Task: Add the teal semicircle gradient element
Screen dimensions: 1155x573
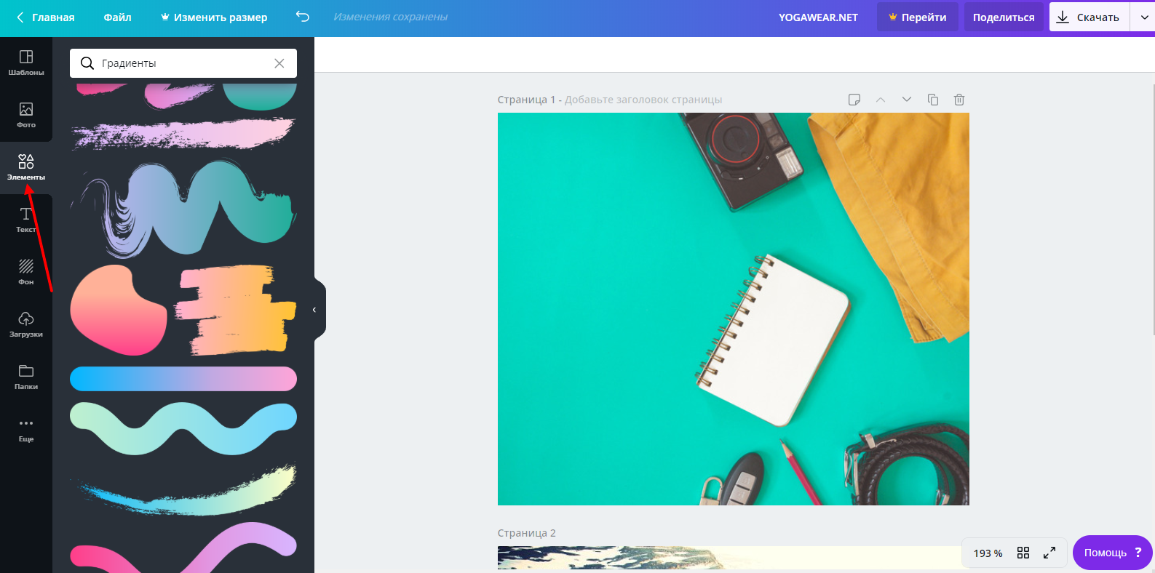Action: (x=260, y=96)
